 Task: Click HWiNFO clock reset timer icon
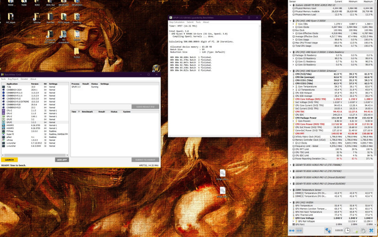347,230
